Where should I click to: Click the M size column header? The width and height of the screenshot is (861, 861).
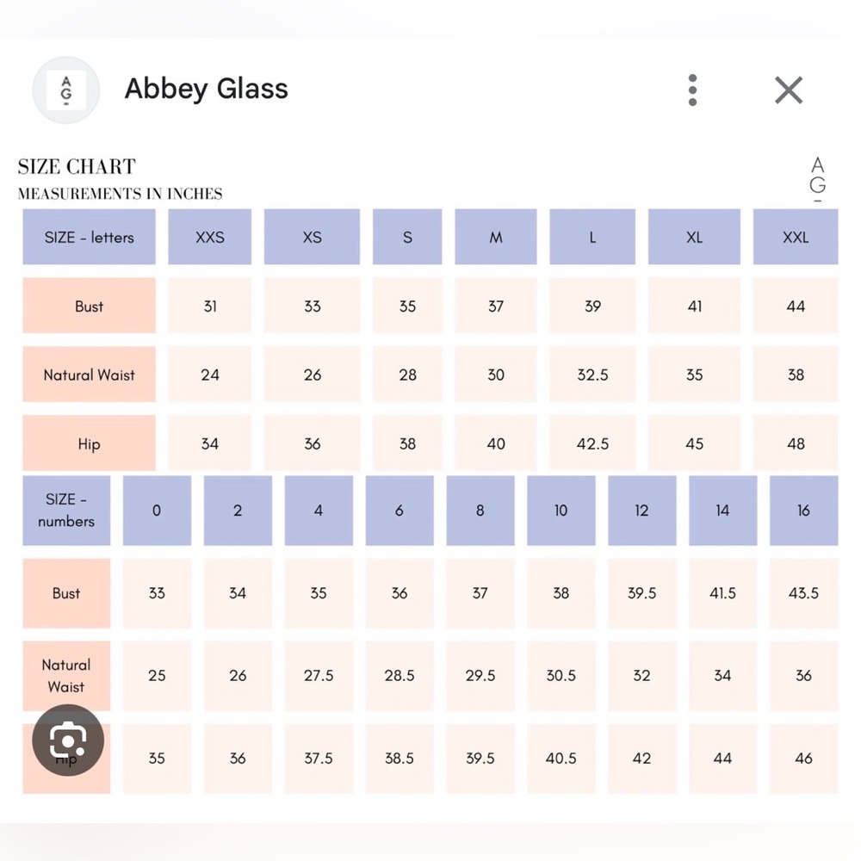pyautogui.click(x=496, y=237)
